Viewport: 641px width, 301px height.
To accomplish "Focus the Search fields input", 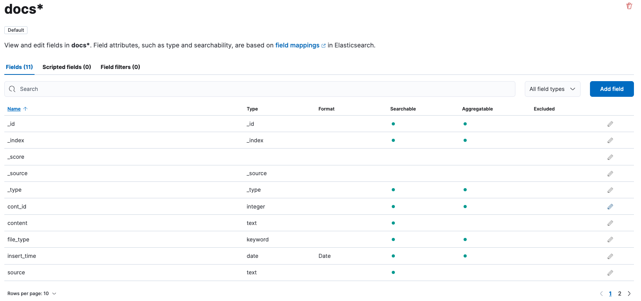I will tap(260, 89).
